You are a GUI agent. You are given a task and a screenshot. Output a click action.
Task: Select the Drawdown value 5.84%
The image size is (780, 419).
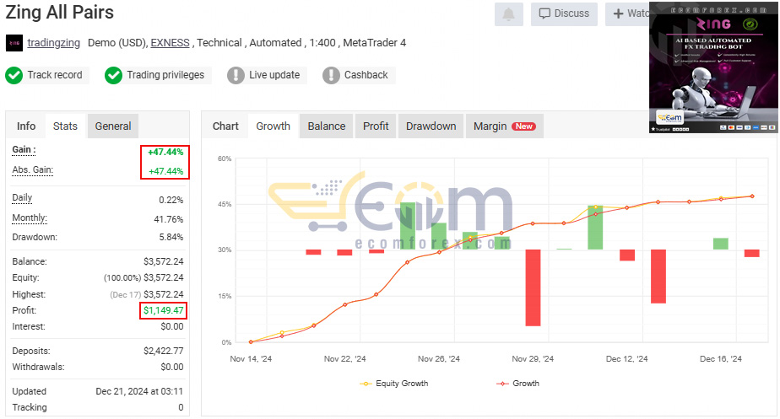tap(171, 237)
